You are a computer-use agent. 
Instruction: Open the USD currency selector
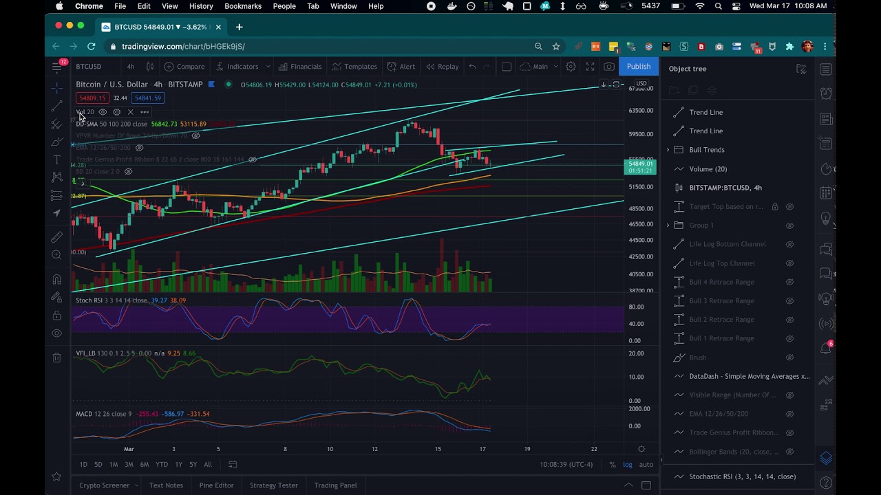click(x=641, y=84)
